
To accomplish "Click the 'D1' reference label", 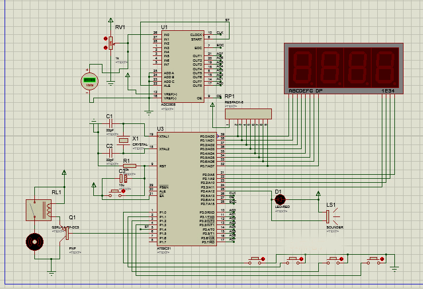I will tap(278, 191).
